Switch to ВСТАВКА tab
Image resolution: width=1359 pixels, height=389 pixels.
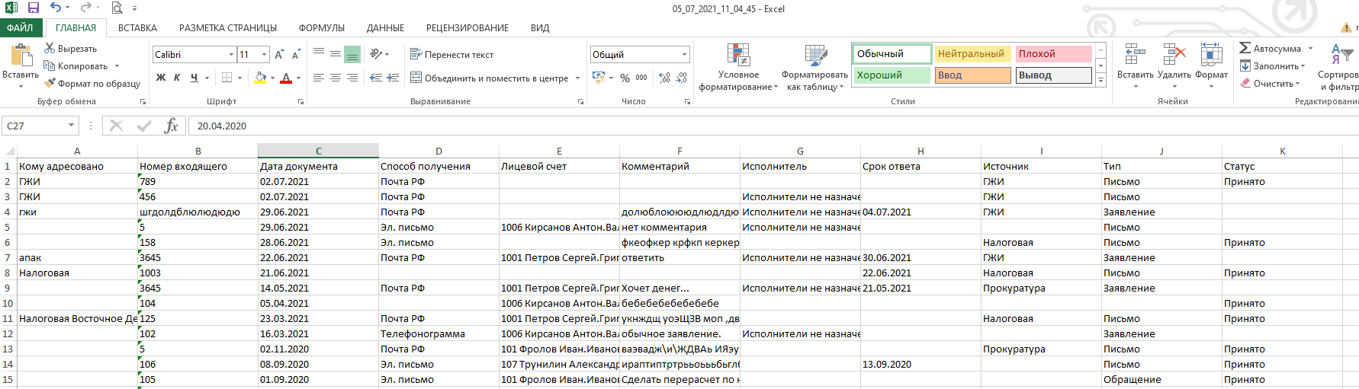pyautogui.click(x=137, y=28)
